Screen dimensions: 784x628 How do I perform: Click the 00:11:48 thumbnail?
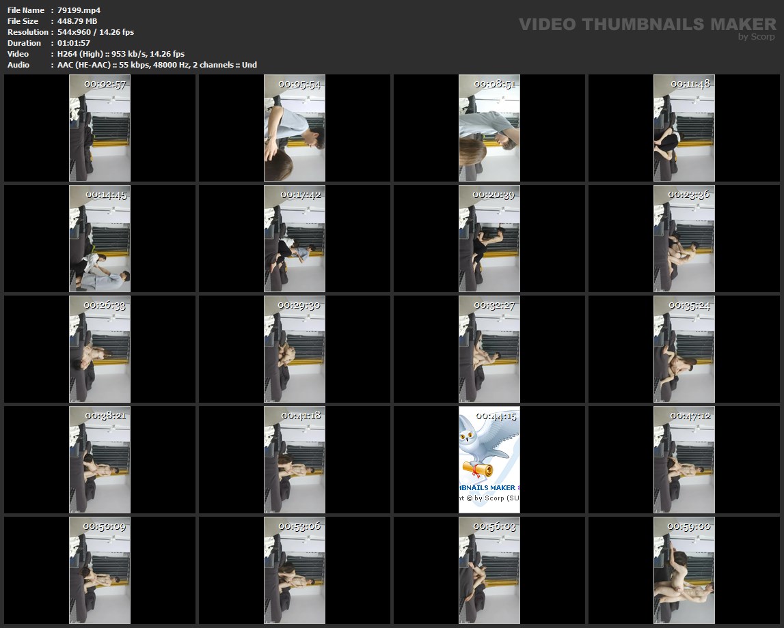point(684,128)
